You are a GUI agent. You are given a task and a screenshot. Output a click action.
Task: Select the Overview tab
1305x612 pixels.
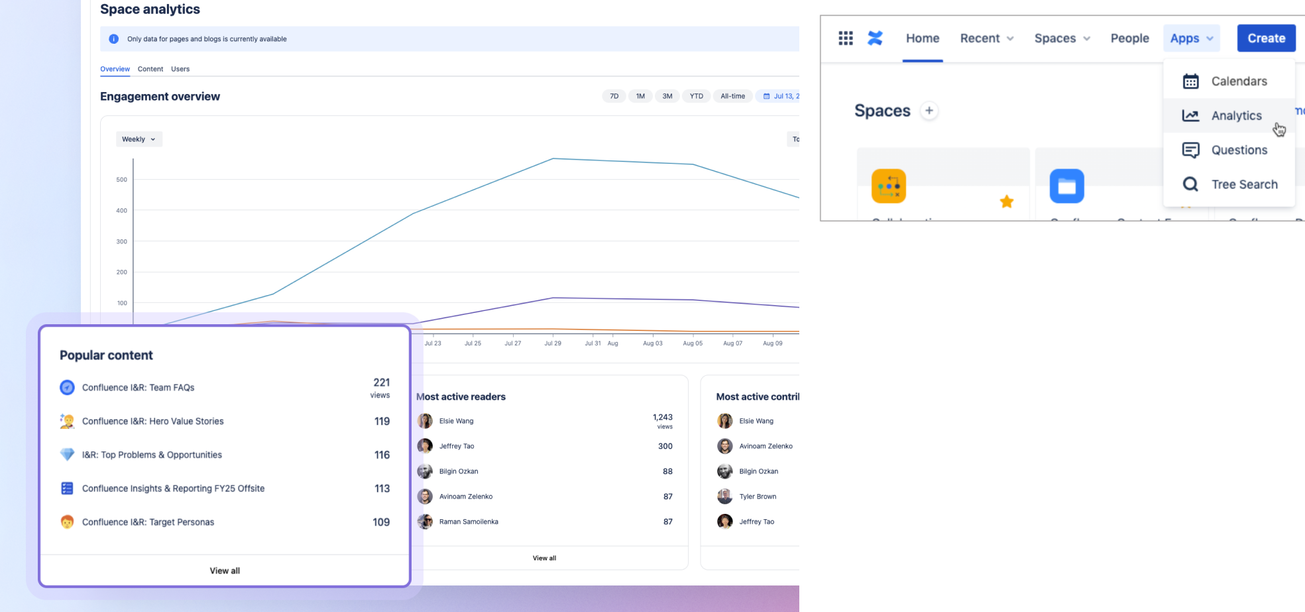click(115, 69)
